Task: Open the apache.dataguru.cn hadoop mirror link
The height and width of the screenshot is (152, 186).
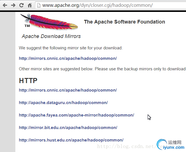Action: (x=63, y=103)
